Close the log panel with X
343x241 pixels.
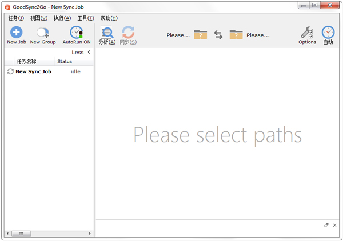334,225
